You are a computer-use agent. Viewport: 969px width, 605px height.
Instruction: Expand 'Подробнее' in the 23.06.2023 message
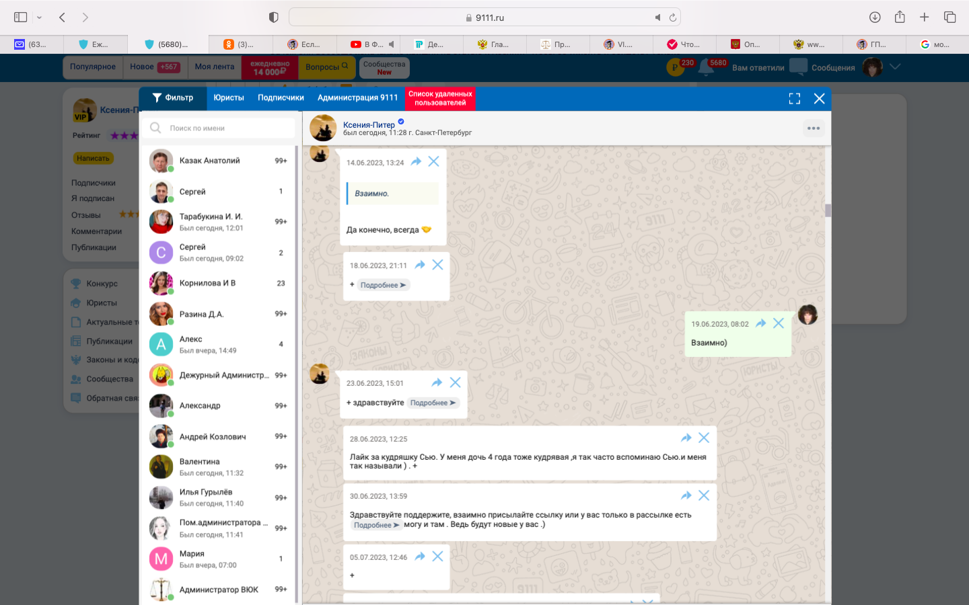(x=433, y=403)
